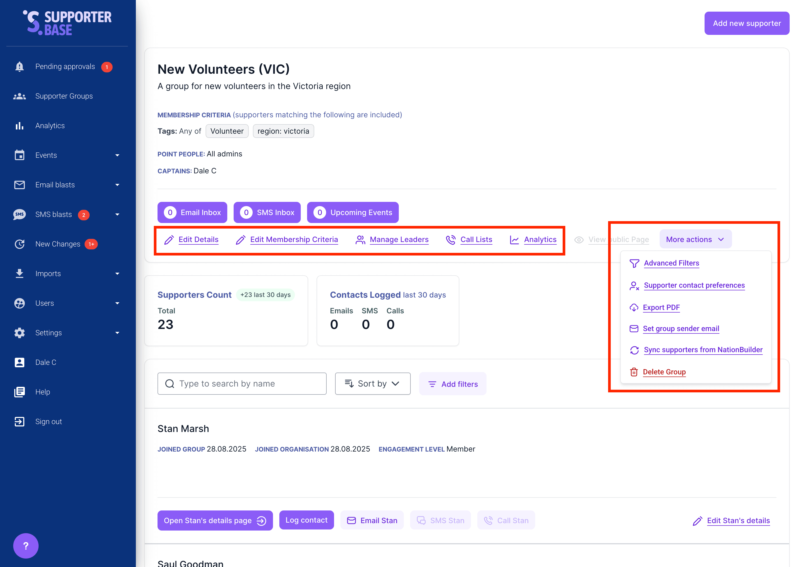Viewport: 796px width, 567px height.
Task: Click the Pending approvals bell icon
Action: 20,66
